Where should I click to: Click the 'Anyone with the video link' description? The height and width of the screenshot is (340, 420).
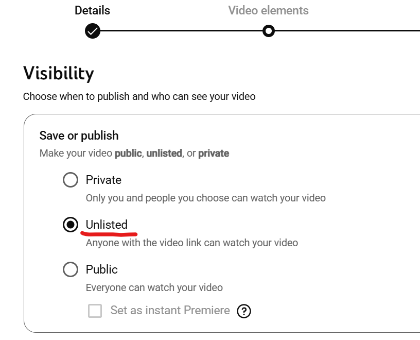(x=191, y=242)
